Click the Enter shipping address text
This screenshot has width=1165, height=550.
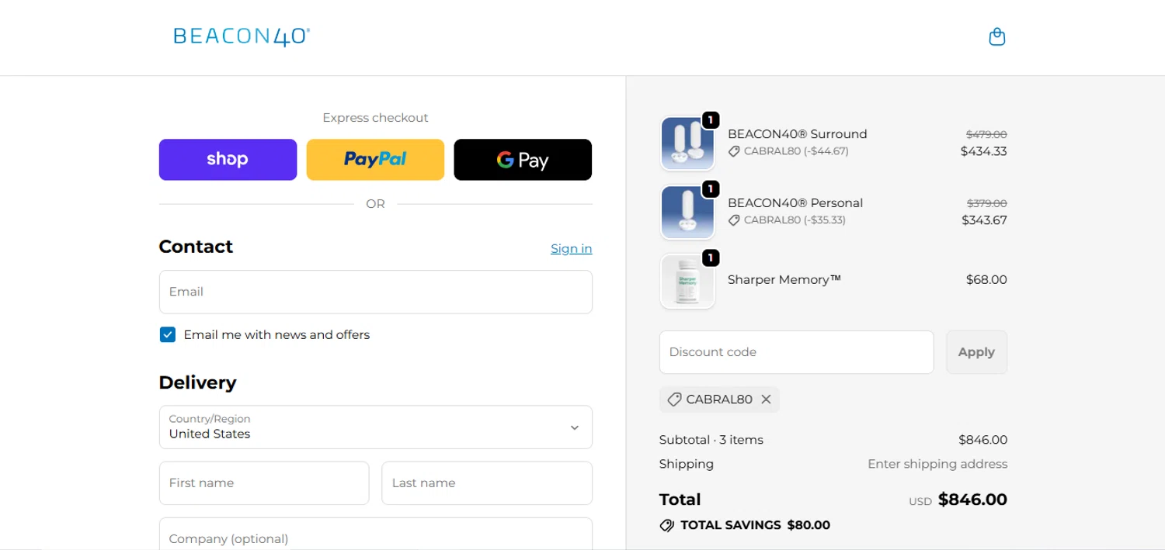pyautogui.click(x=937, y=464)
